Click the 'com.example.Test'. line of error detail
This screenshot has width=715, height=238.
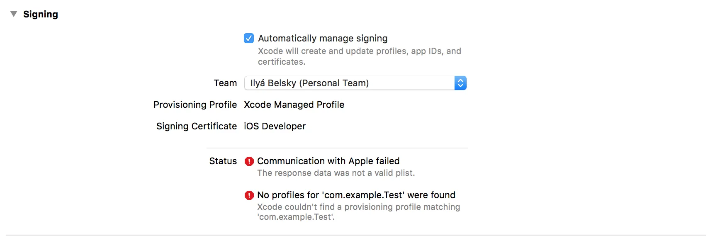296,217
